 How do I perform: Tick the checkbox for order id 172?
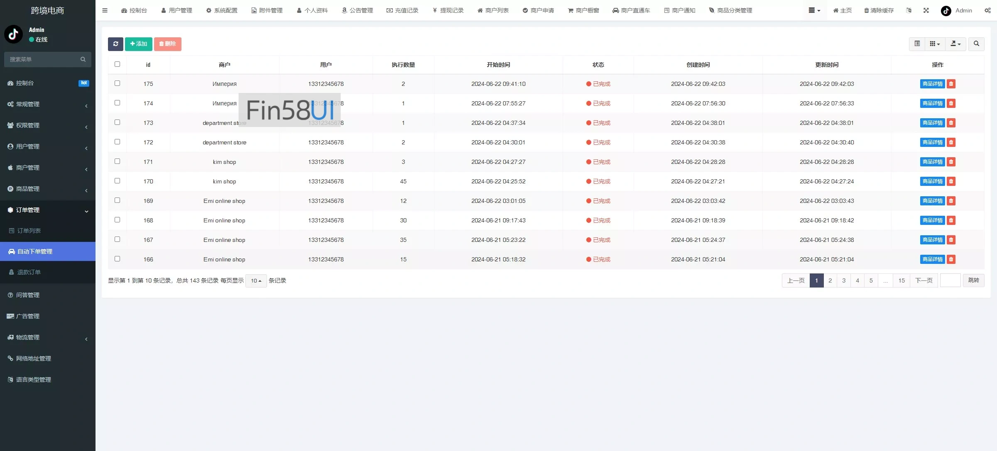pos(117,142)
